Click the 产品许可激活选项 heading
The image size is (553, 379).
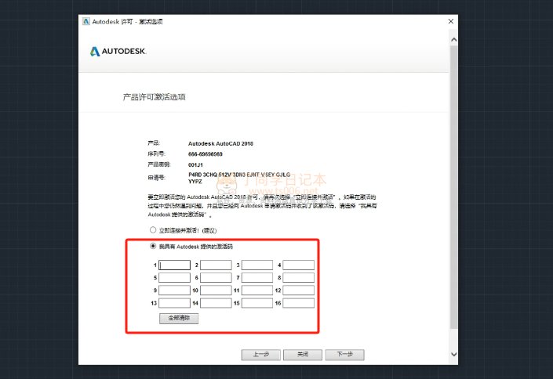(x=154, y=97)
